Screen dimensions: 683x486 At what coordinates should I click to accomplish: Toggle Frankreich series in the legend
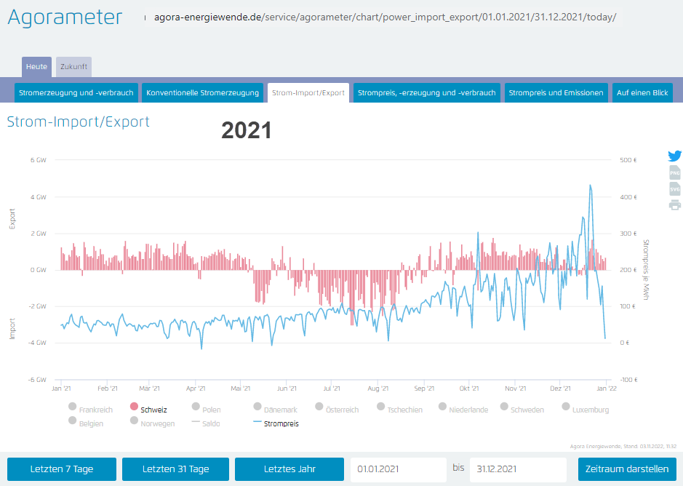[x=90, y=409]
